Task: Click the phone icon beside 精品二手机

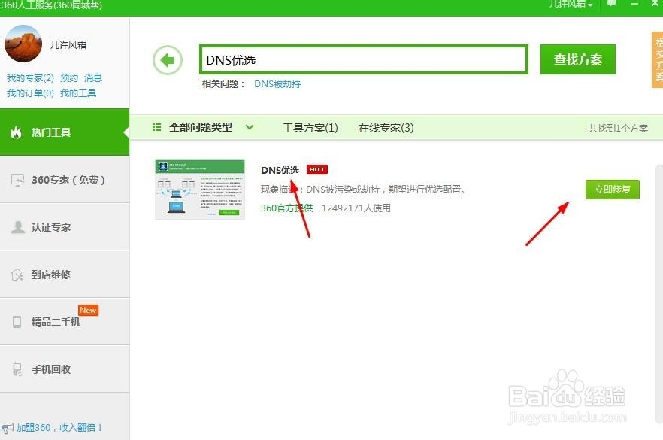Action: (17, 322)
